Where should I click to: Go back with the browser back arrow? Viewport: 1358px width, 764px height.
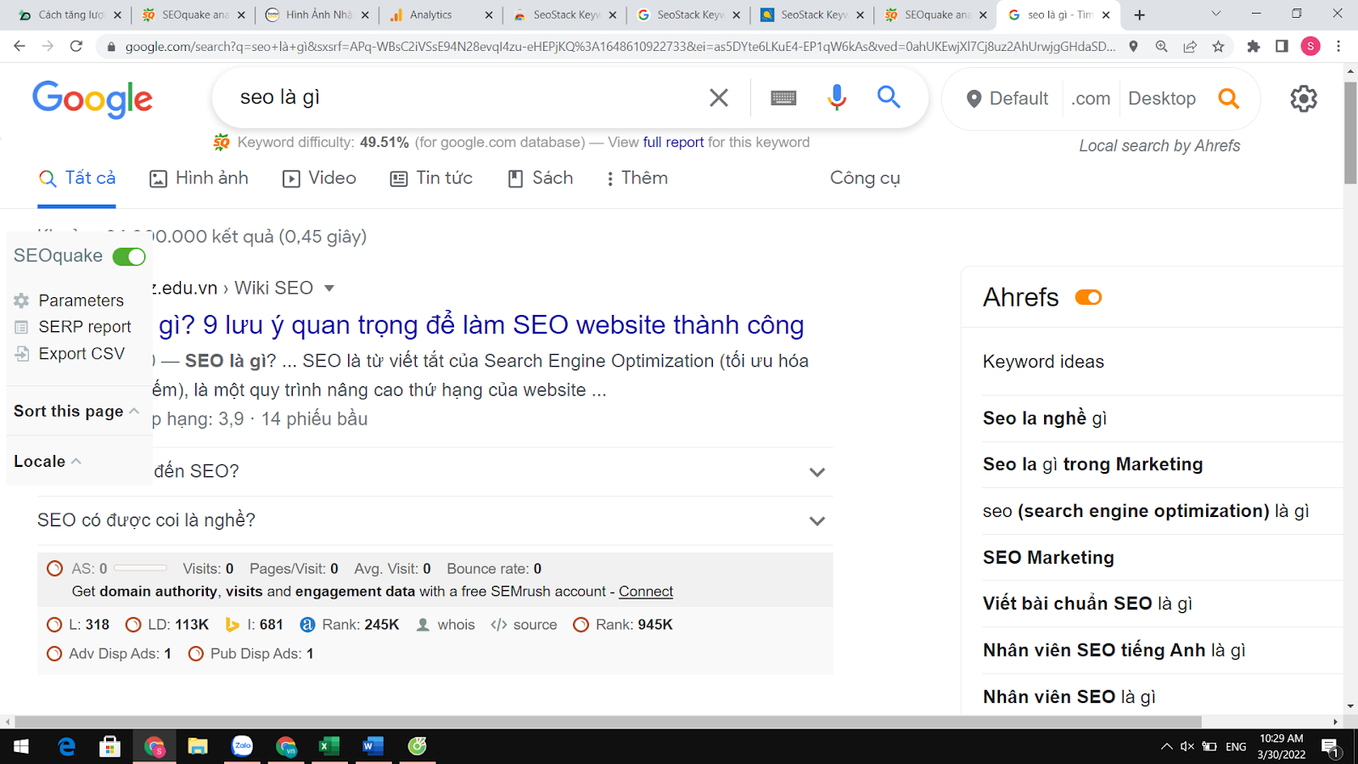pos(20,46)
